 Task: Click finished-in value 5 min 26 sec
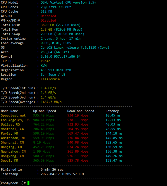coord(52,169)
